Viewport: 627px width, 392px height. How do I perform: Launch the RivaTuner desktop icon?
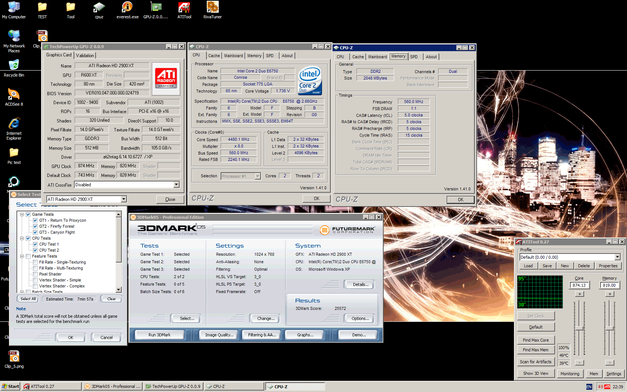212,10
